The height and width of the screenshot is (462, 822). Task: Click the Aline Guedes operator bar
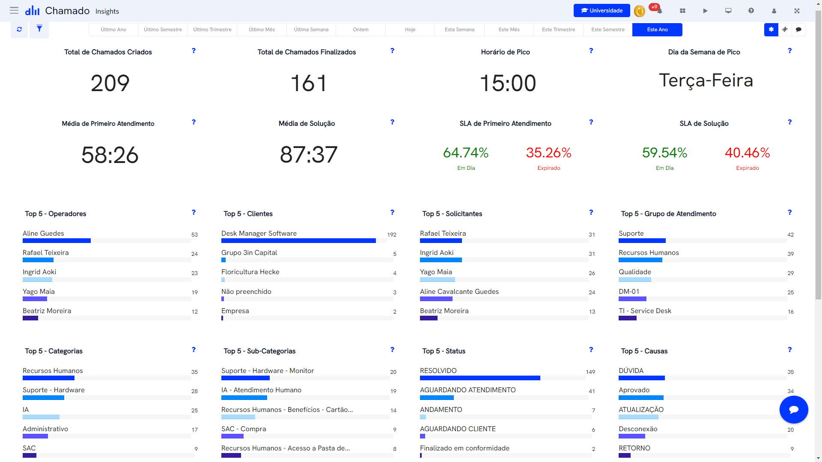[57, 241]
